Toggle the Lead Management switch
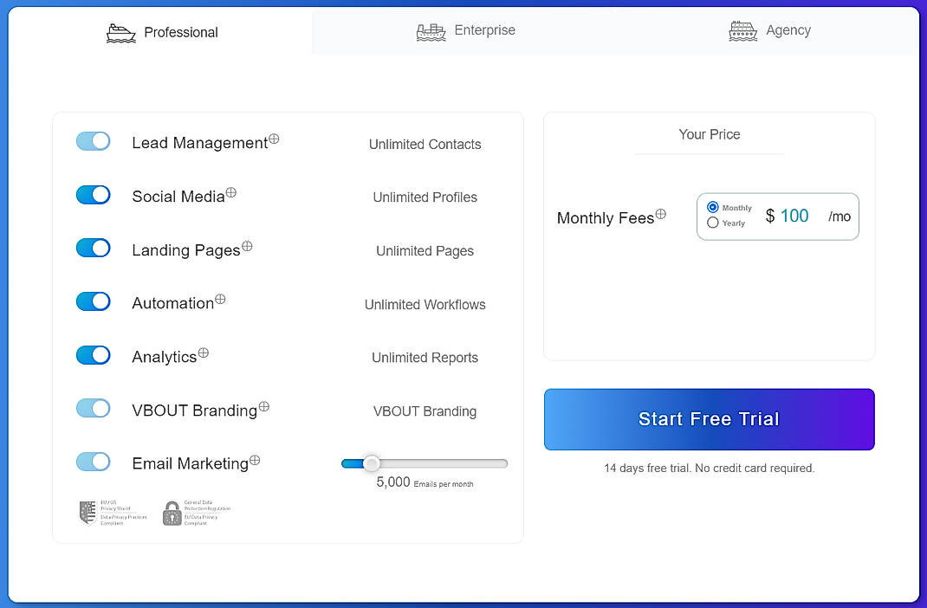The width and height of the screenshot is (927, 608). pyautogui.click(x=94, y=141)
